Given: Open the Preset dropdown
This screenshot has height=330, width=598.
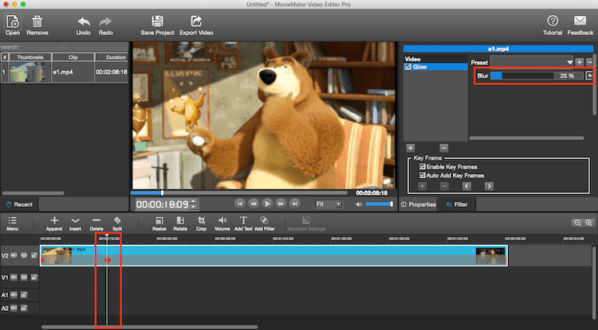Looking at the screenshot, I should point(532,62).
